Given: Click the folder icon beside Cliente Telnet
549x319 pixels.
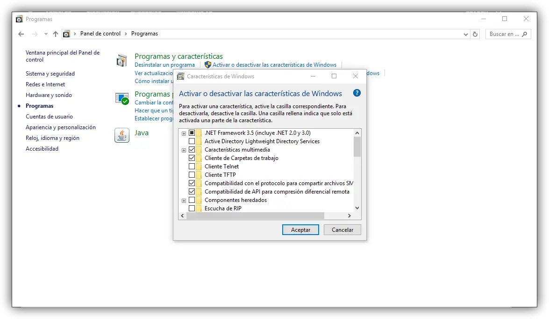Looking at the screenshot, I should (x=199, y=166).
